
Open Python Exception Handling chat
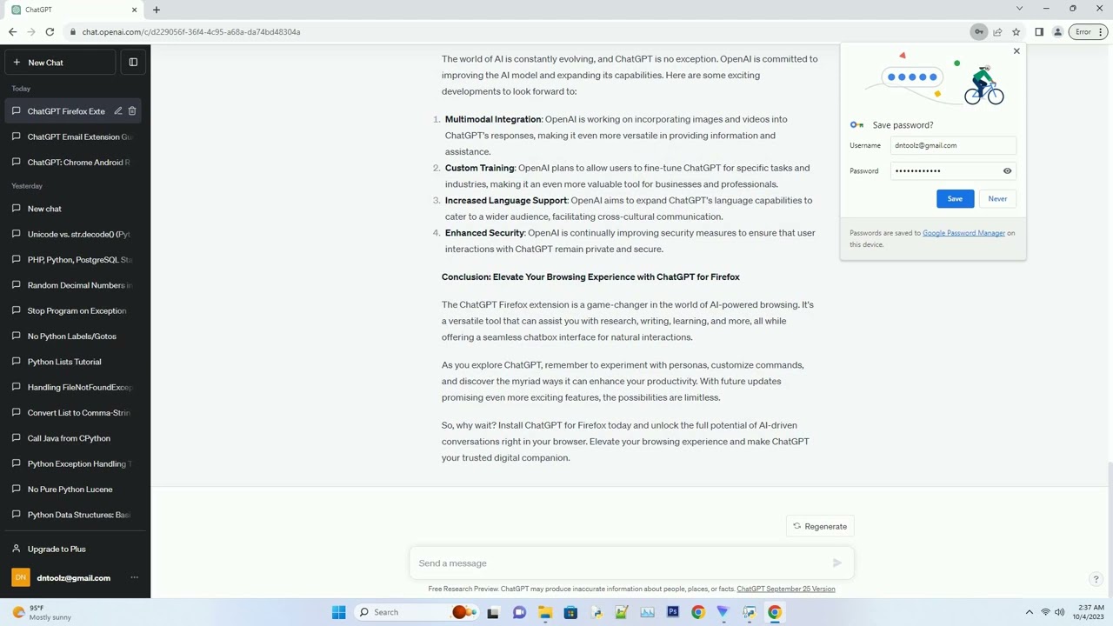point(75,463)
